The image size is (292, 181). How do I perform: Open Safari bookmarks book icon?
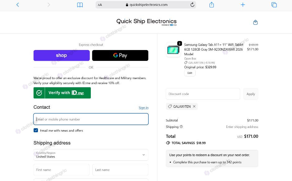click(80, 5)
